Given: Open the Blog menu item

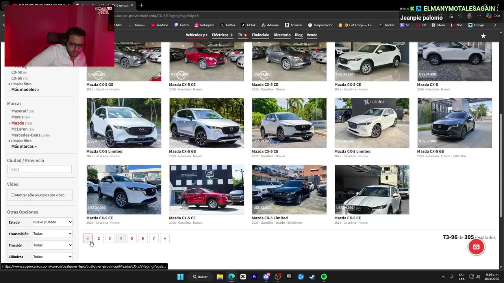Looking at the screenshot, I should coord(299,35).
